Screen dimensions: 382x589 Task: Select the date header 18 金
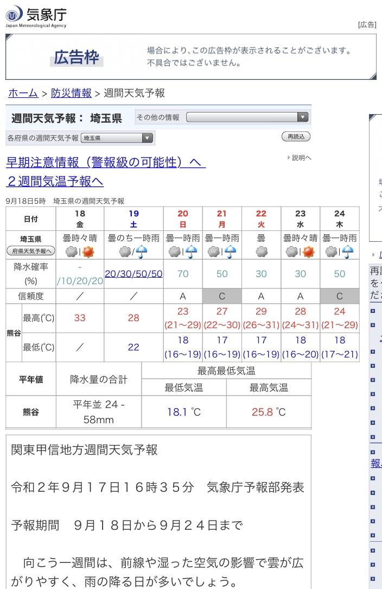pos(80,218)
